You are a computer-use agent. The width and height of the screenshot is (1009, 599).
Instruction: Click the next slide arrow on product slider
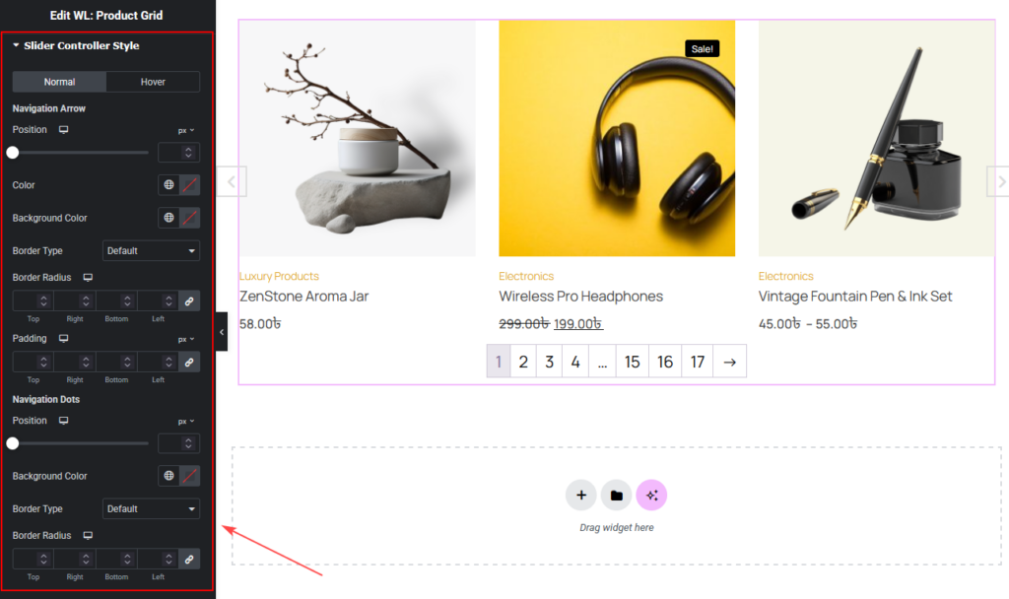(999, 181)
